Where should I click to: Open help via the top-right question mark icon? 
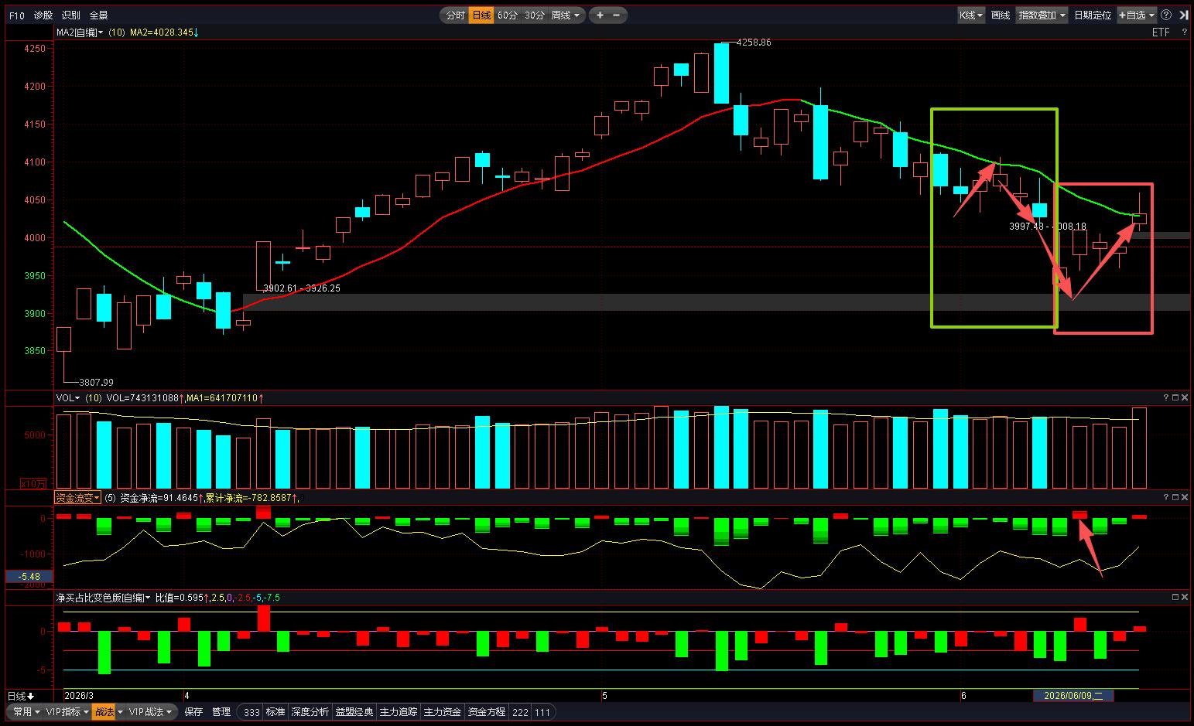tap(1166, 15)
